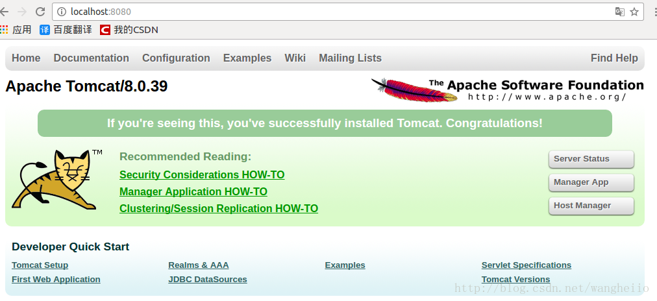Click the successfully installed Tomcat congratulations banner
Screen dimensions: 657x301
(x=325, y=123)
